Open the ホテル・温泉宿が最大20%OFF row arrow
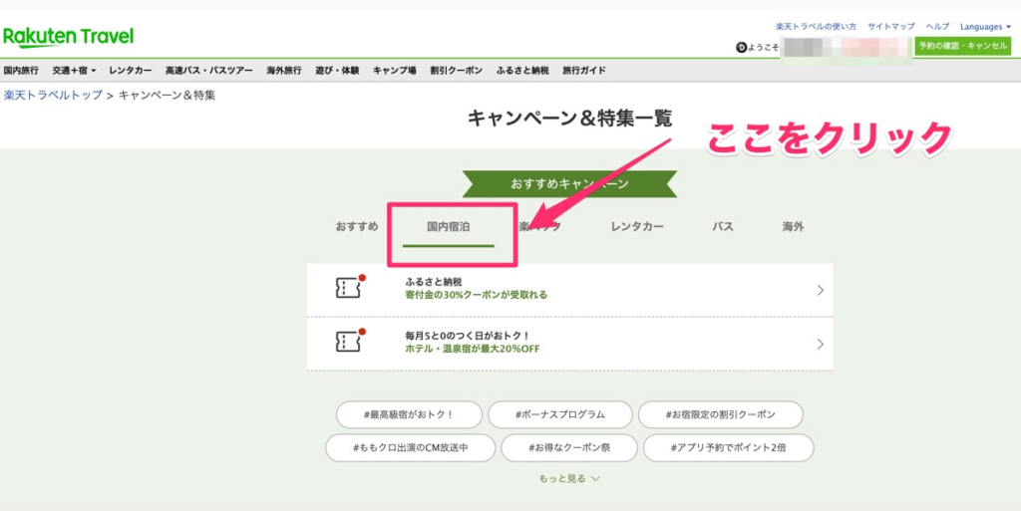 tap(820, 345)
